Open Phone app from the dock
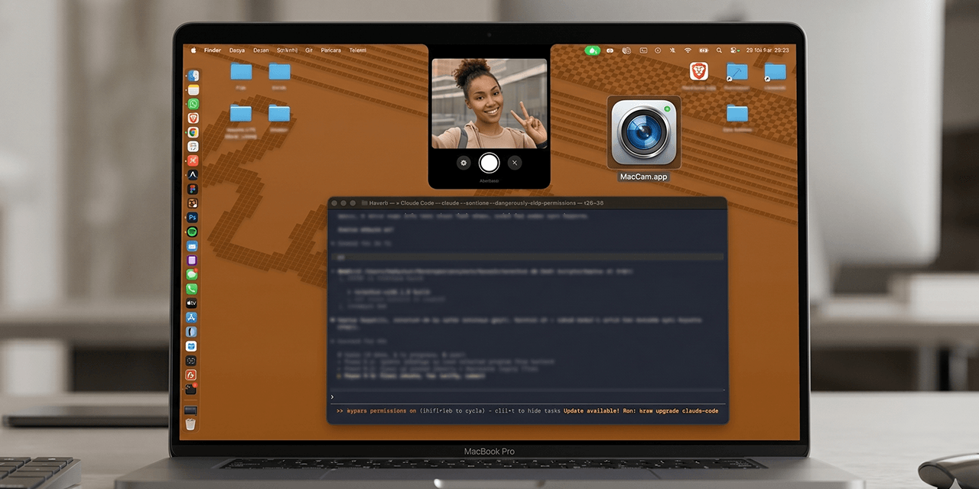Viewport: 979px width, 489px height. click(x=192, y=289)
